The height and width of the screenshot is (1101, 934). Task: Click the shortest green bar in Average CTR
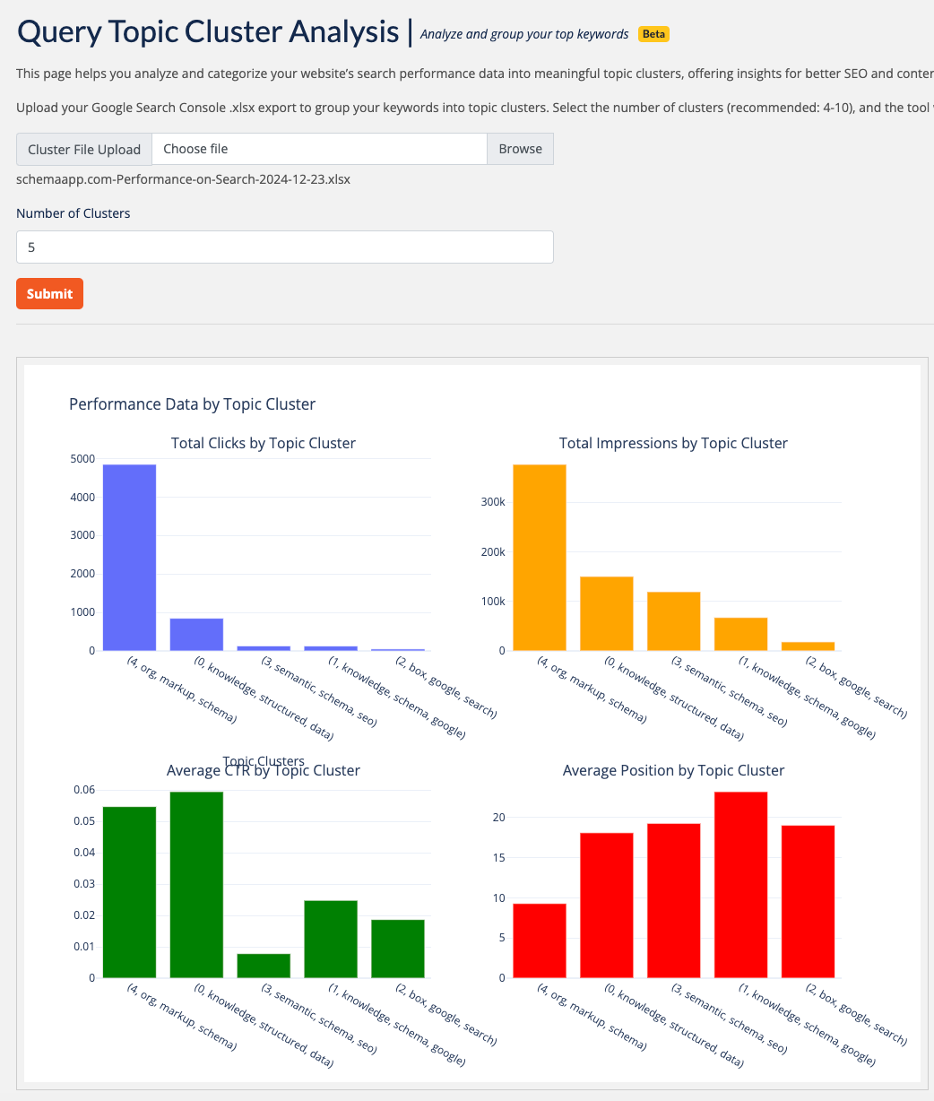click(264, 966)
